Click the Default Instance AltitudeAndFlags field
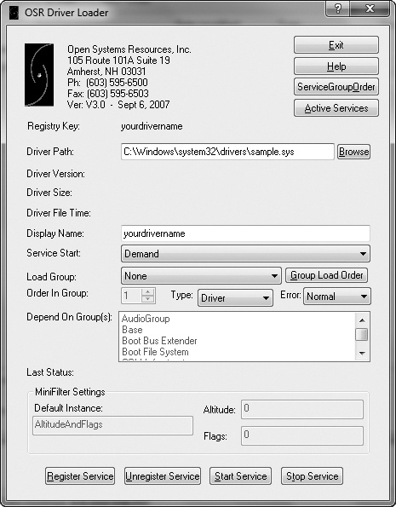The width and height of the screenshot is (396, 507). pyautogui.click(x=112, y=425)
